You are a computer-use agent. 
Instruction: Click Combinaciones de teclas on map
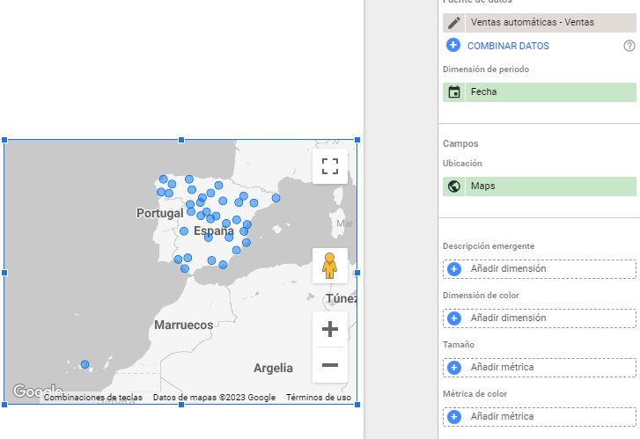coord(93,398)
